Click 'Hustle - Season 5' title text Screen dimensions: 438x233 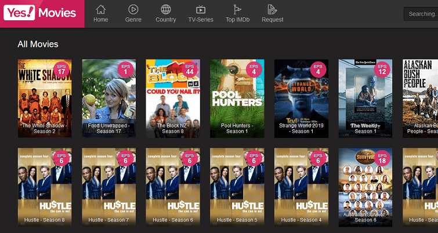click(237, 220)
